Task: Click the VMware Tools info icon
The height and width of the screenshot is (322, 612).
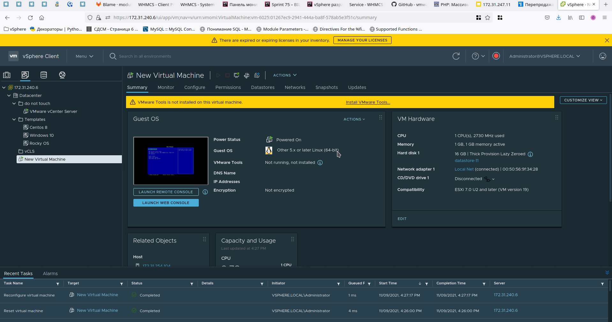Action: (320, 163)
